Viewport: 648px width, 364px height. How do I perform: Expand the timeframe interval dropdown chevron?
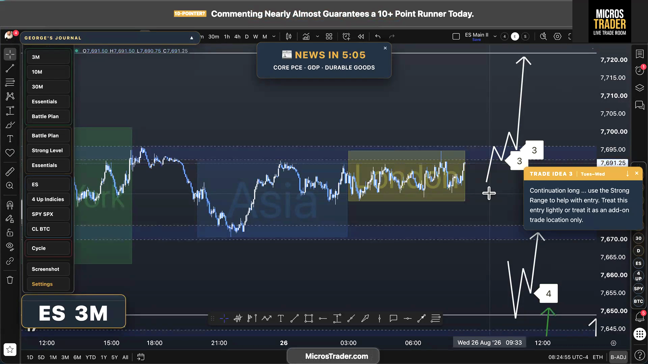click(274, 36)
